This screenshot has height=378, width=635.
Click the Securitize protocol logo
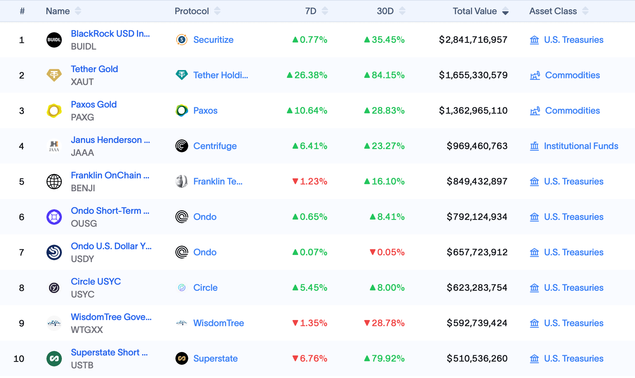coord(182,40)
